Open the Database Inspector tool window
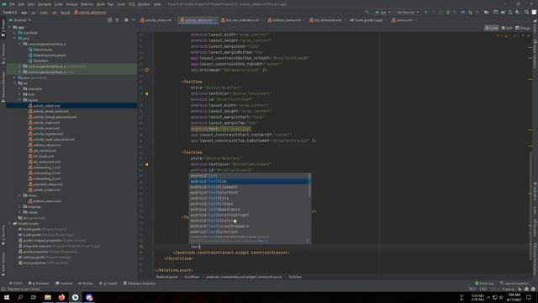The image size is (538, 303). coord(140,284)
